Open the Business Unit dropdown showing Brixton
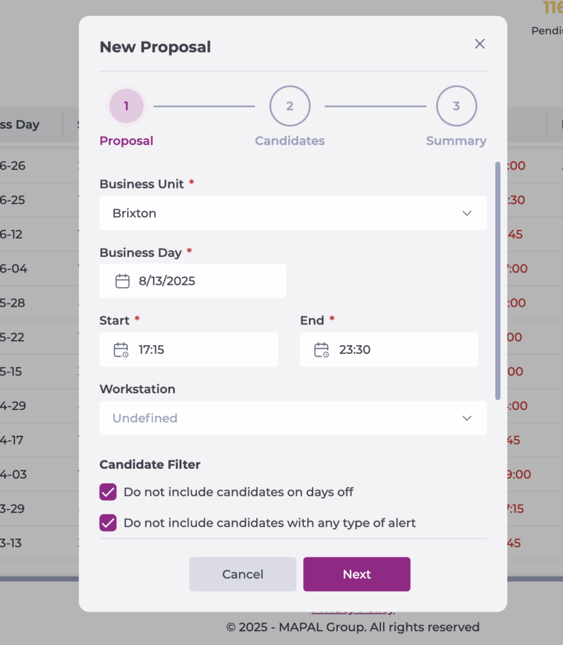This screenshot has height=645, width=563. (293, 213)
